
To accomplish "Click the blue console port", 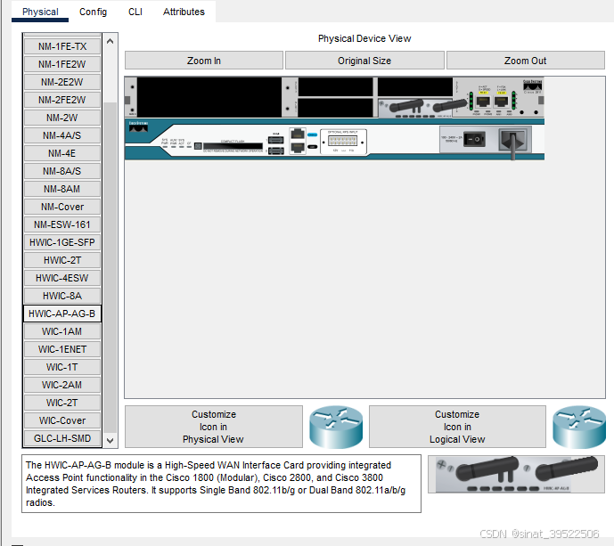I will 312,134.
